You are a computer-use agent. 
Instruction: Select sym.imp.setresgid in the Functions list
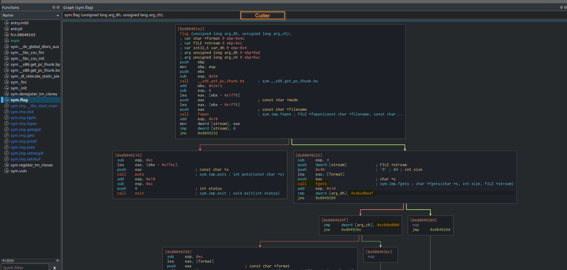(x=31, y=153)
